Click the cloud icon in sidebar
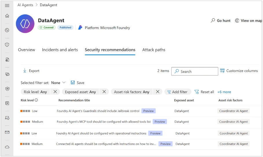Viewport: 263px width, 157px height. (7, 147)
